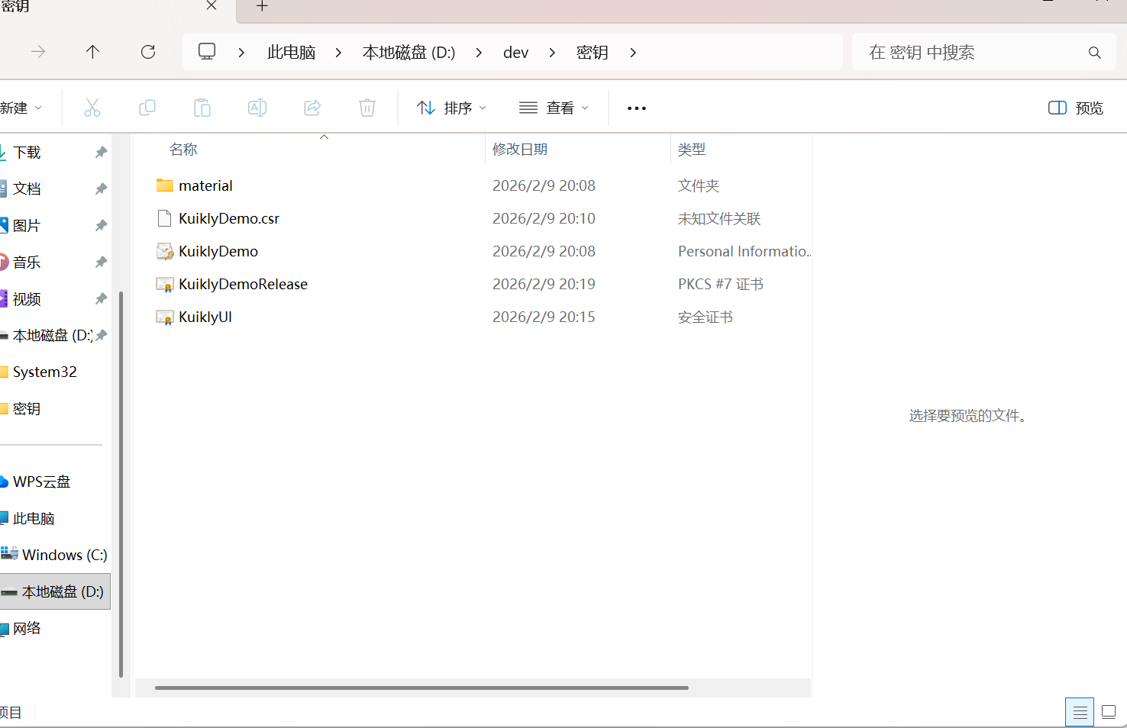Open WPS云盘 in sidebar
The height and width of the screenshot is (728, 1127).
pyautogui.click(x=41, y=482)
